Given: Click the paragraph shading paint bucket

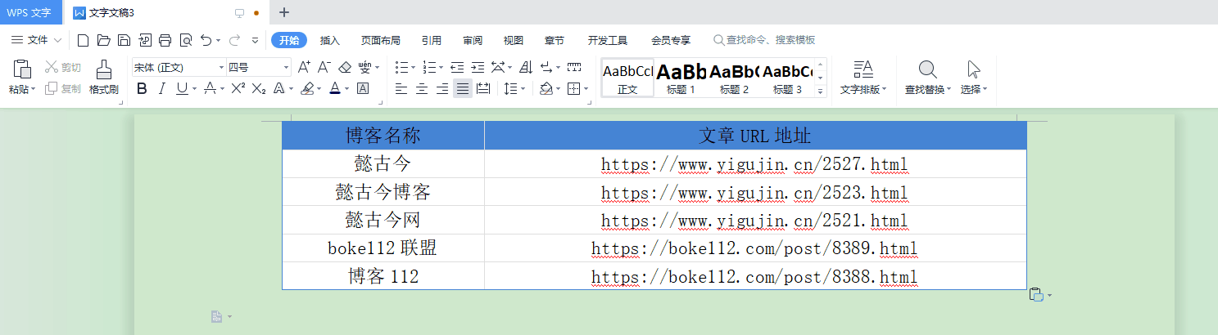Looking at the screenshot, I should click(546, 88).
